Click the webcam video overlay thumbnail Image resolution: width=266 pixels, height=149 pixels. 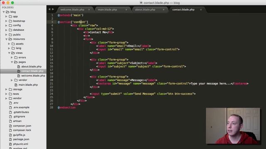pyautogui.click(x=233, y=126)
